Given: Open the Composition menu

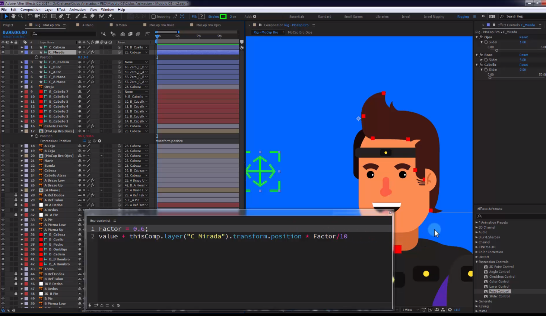Looking at the screenshot, I should 30,10.
